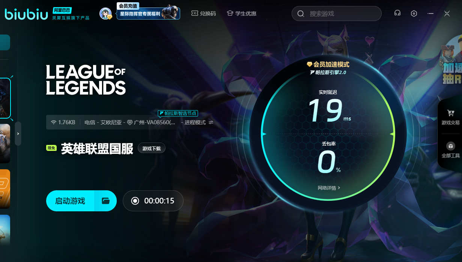The height and width of the screenshot is (262, 462).
Task: Click the user avatar icon
Action: [105, 14]
